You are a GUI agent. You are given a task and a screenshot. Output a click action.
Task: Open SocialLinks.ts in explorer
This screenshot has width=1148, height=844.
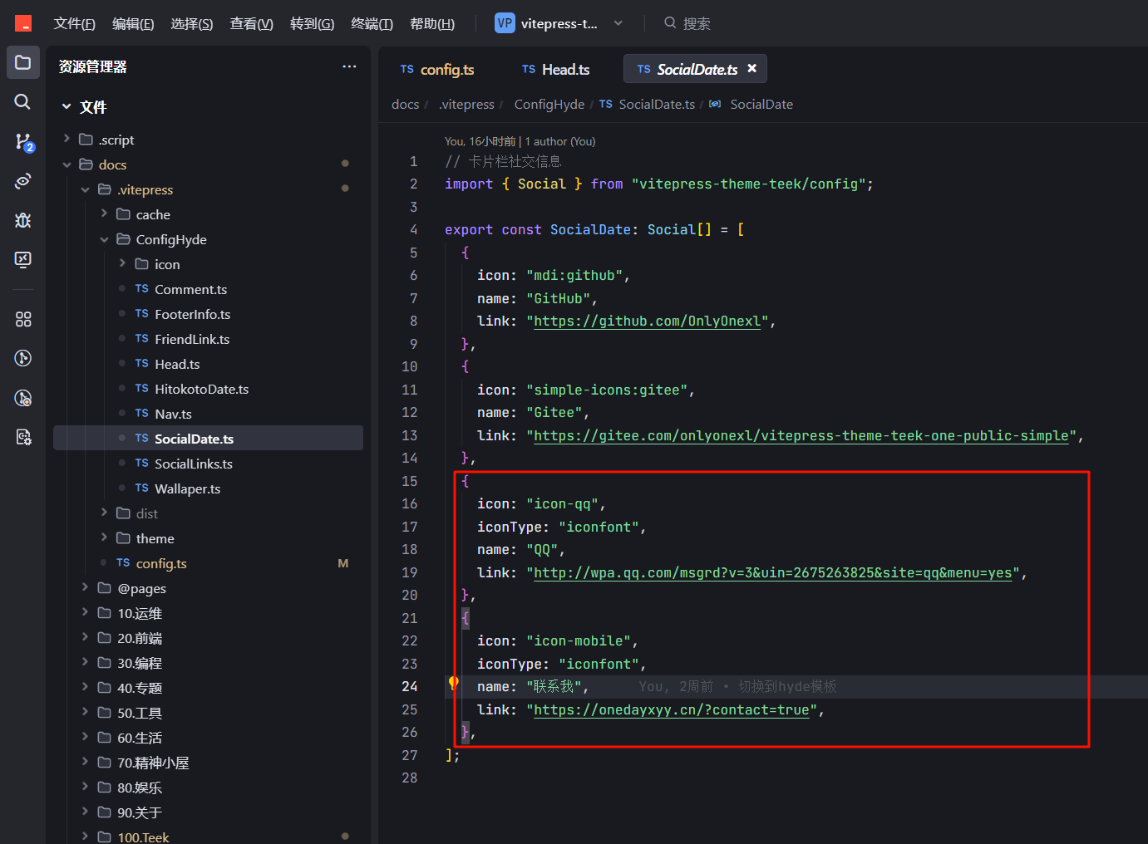[x=193, y=464]
